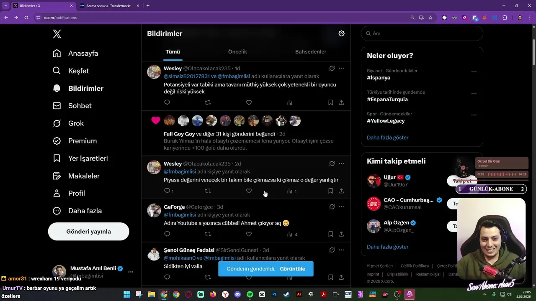Viewport: 536px width, 301px height.
Task: Open more options for #EspanaTurquia trend
Action: point(474,93)
